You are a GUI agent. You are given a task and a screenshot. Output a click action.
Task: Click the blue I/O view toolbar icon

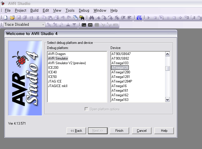point(139,18)
